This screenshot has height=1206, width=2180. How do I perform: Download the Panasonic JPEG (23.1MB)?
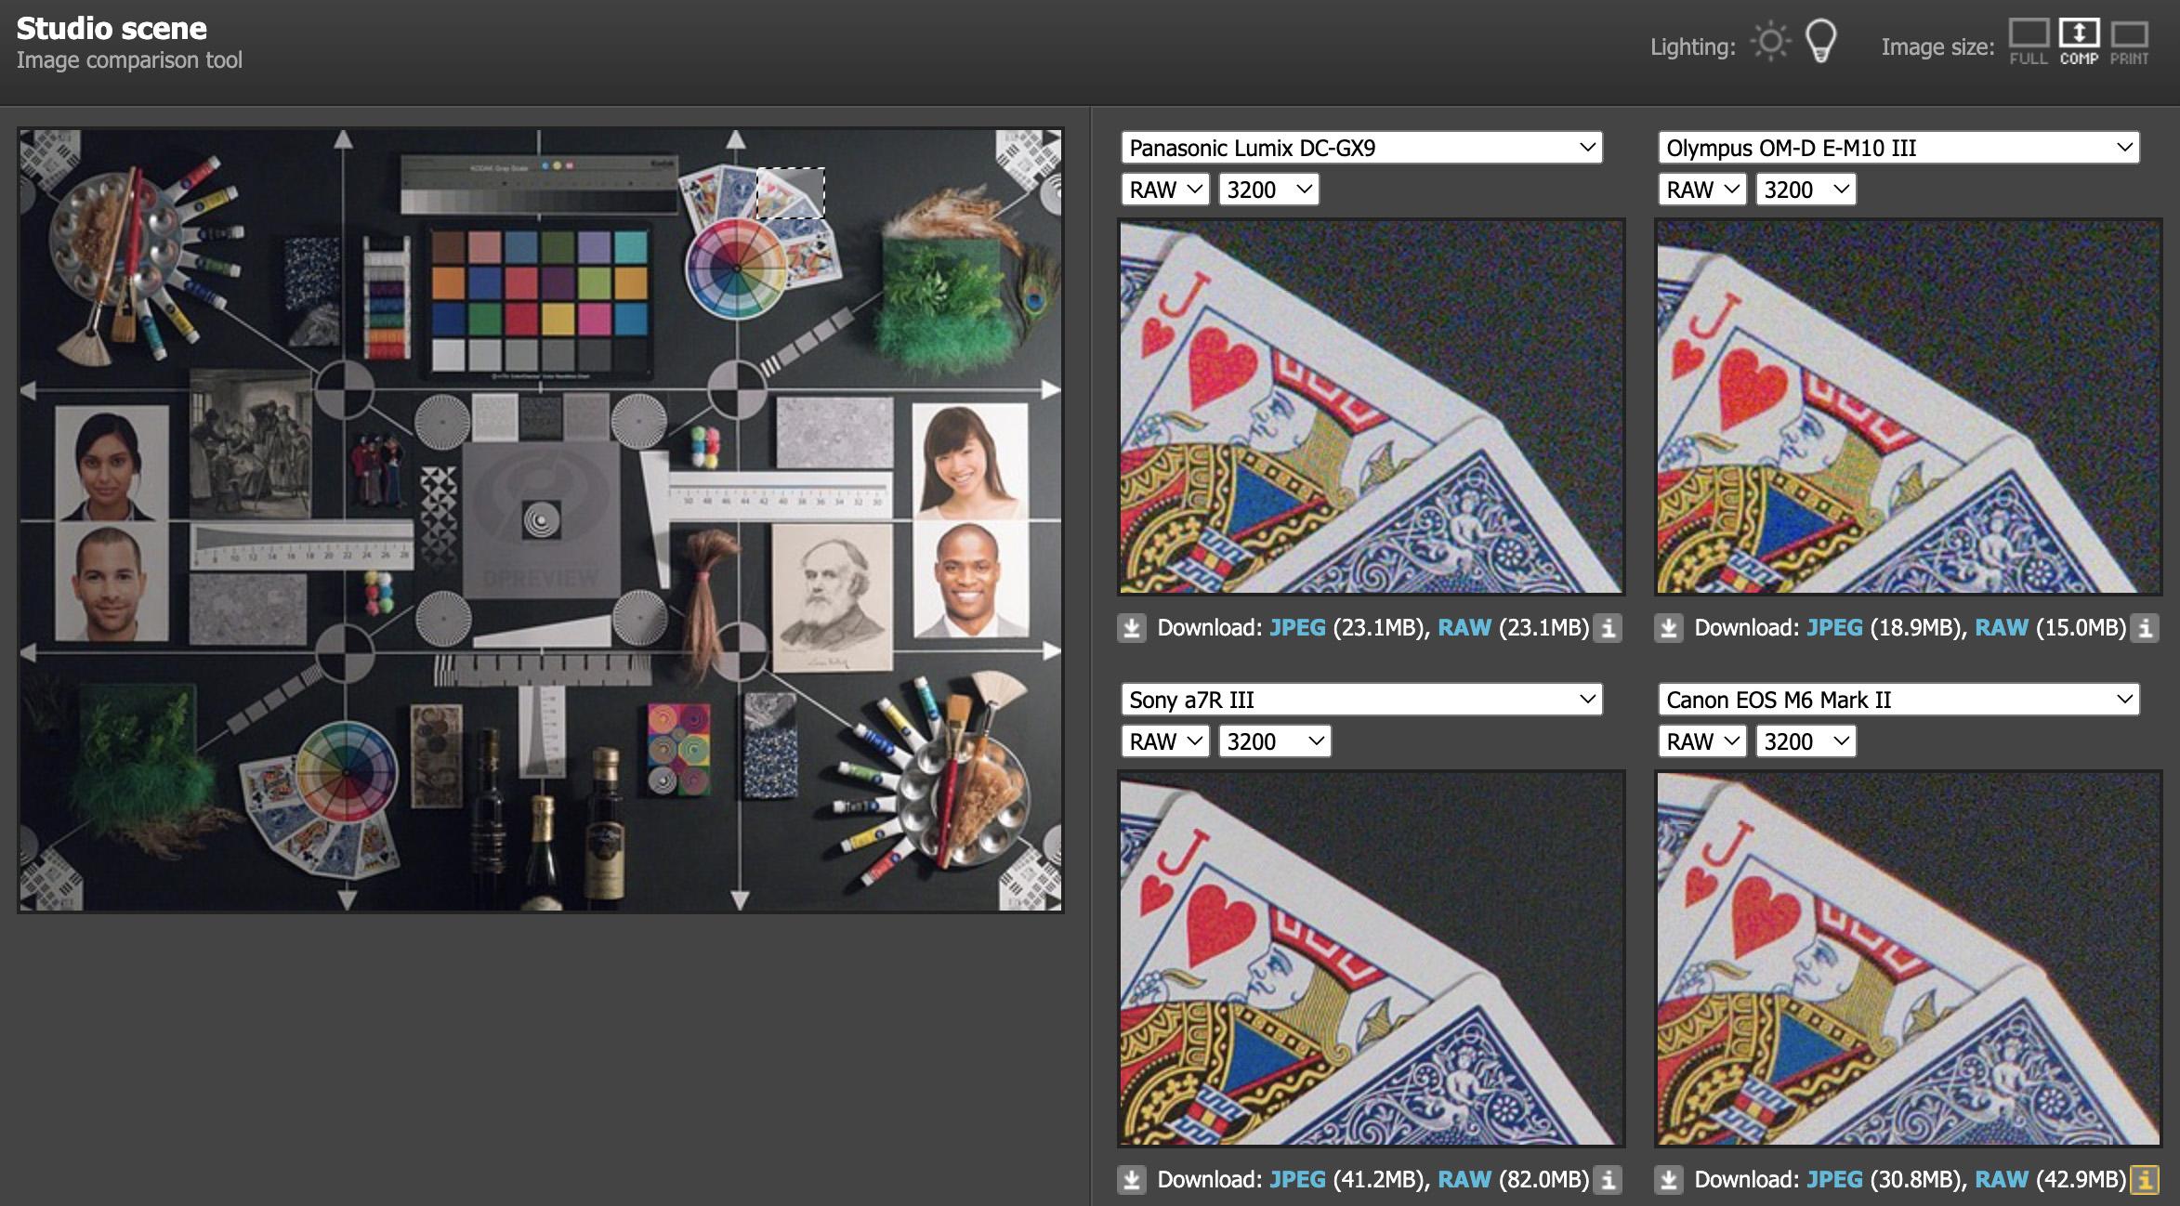pyautogui.click(x=1297, y=628)
